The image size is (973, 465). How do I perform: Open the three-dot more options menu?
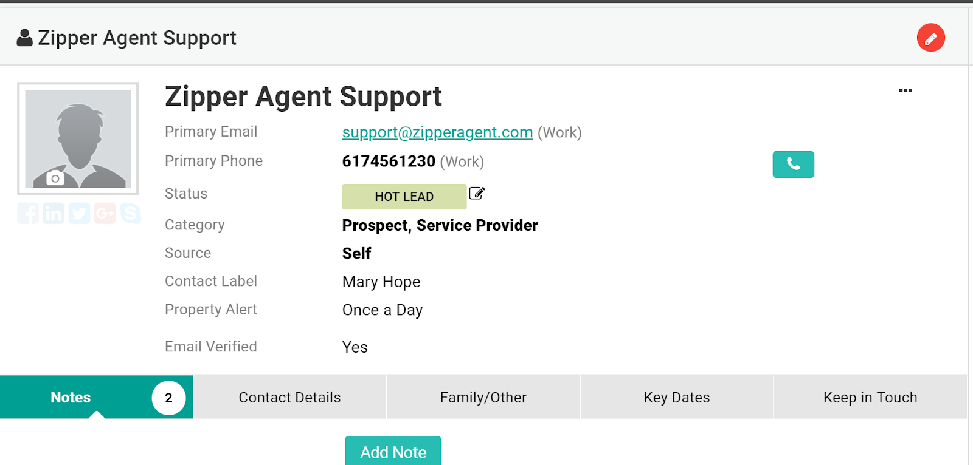(x=905, y=90)
